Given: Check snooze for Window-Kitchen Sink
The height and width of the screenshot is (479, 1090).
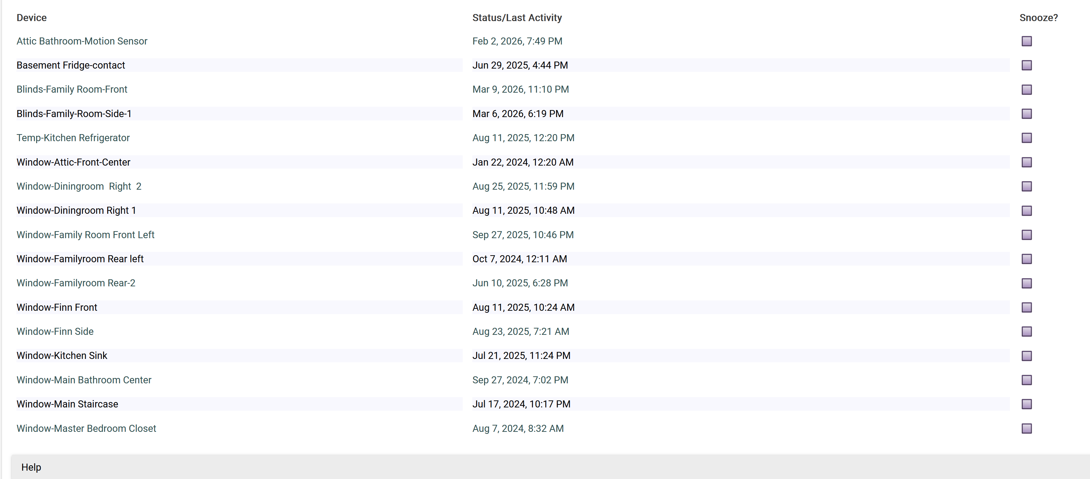Looking at the screenshot, I should tap(1026, 356).
